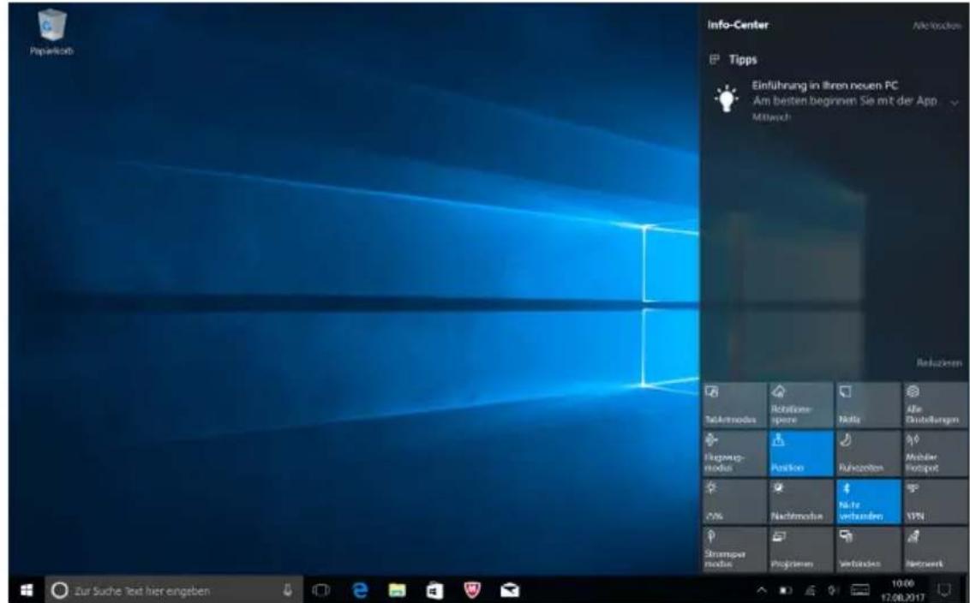Open Task View from the taskbar

(320, 591)
